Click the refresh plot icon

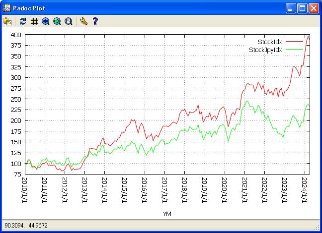pos(22,21)
